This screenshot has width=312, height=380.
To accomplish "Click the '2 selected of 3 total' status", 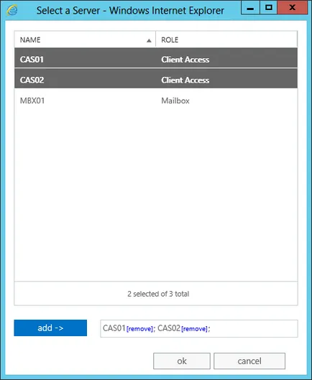I will (x=158, y=294).
